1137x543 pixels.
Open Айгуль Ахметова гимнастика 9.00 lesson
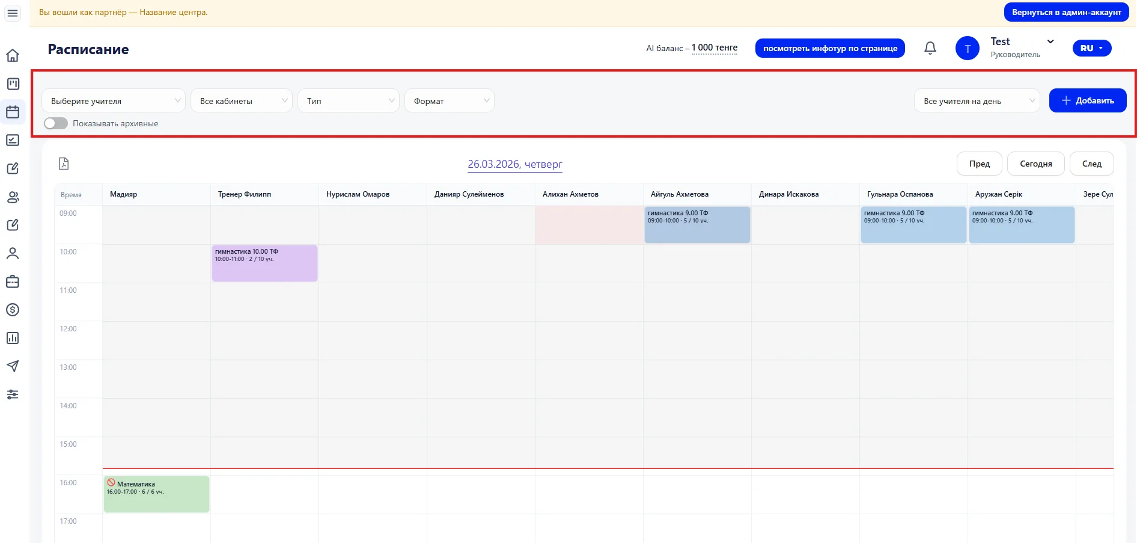(697, 225)
